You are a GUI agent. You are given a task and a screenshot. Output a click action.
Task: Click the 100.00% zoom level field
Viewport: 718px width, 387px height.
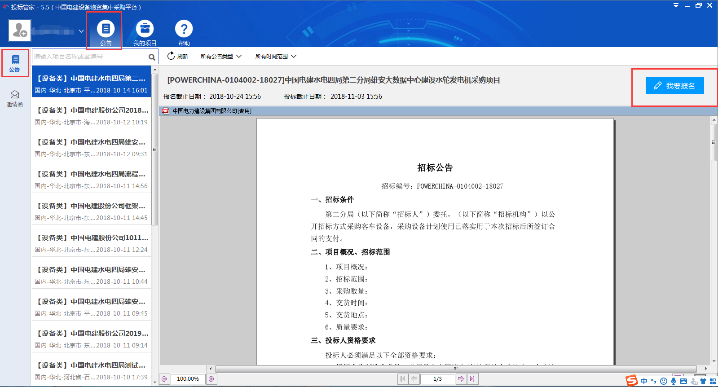click(188, 379)
